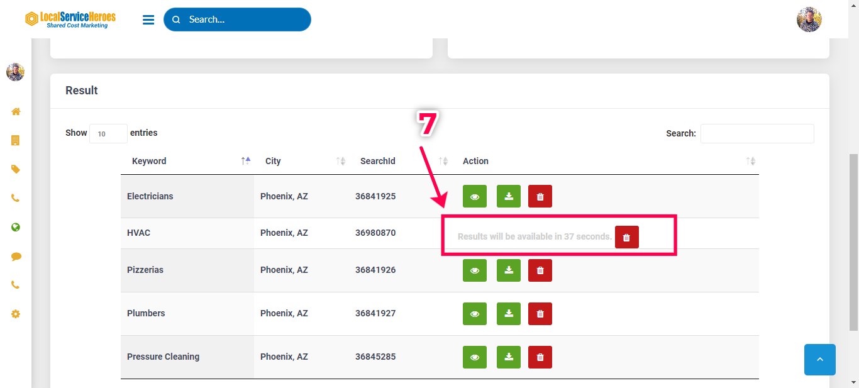The image size is (859, 388).
Task: Click the scroll-to-top button
Action: pyautogui.click(x=819, y=360)
